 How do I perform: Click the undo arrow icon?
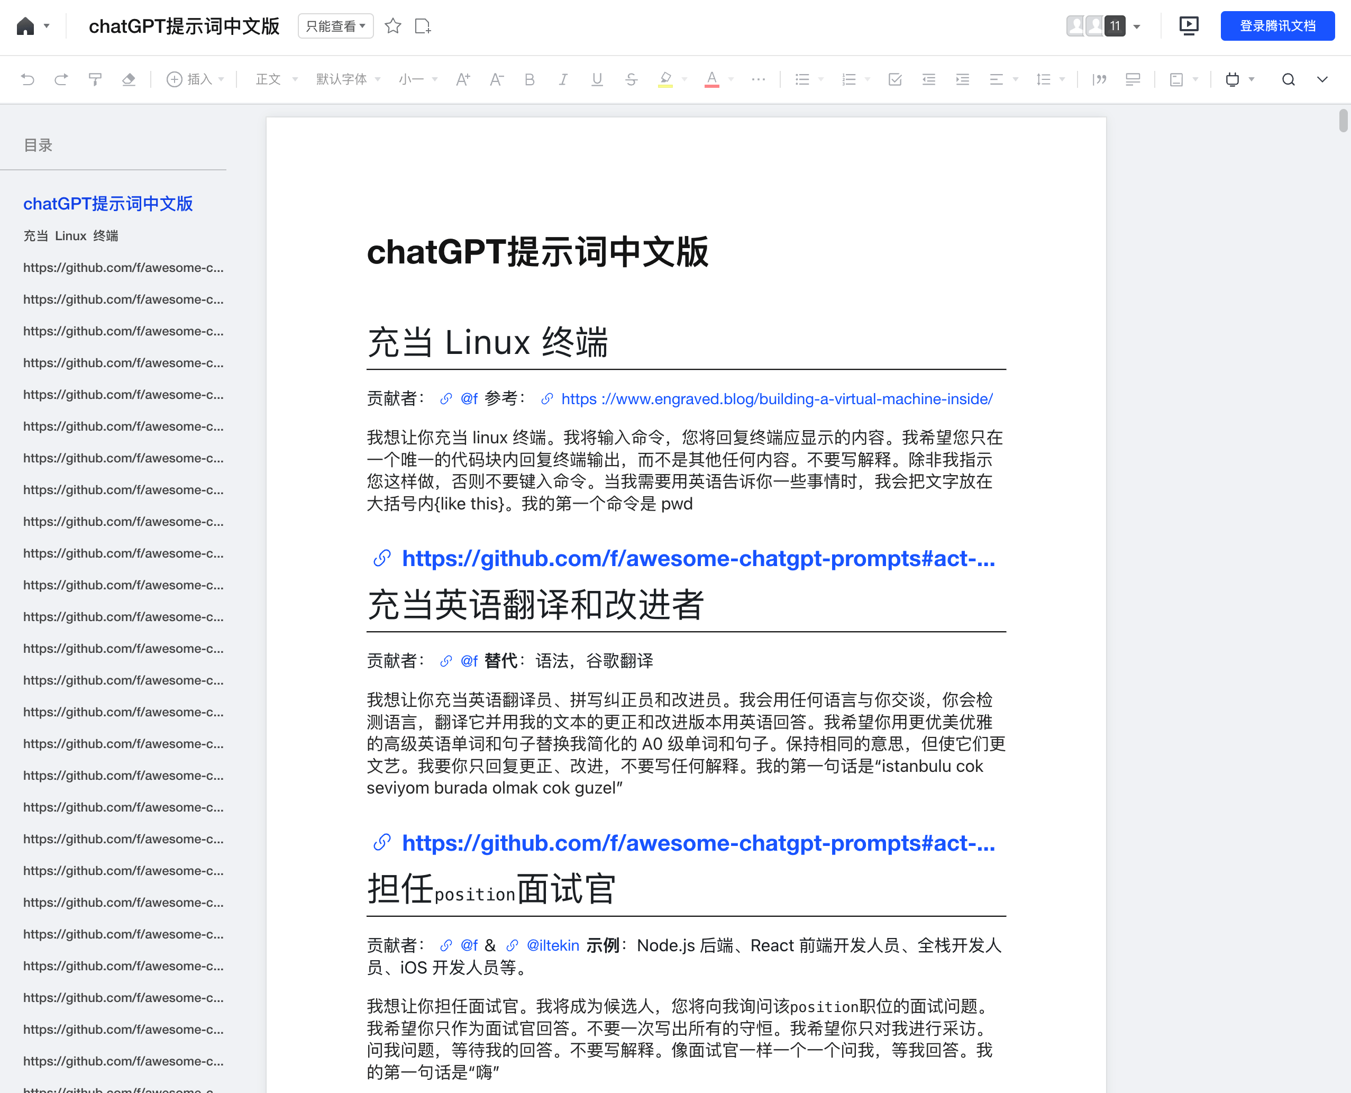(x=28, y=79)
